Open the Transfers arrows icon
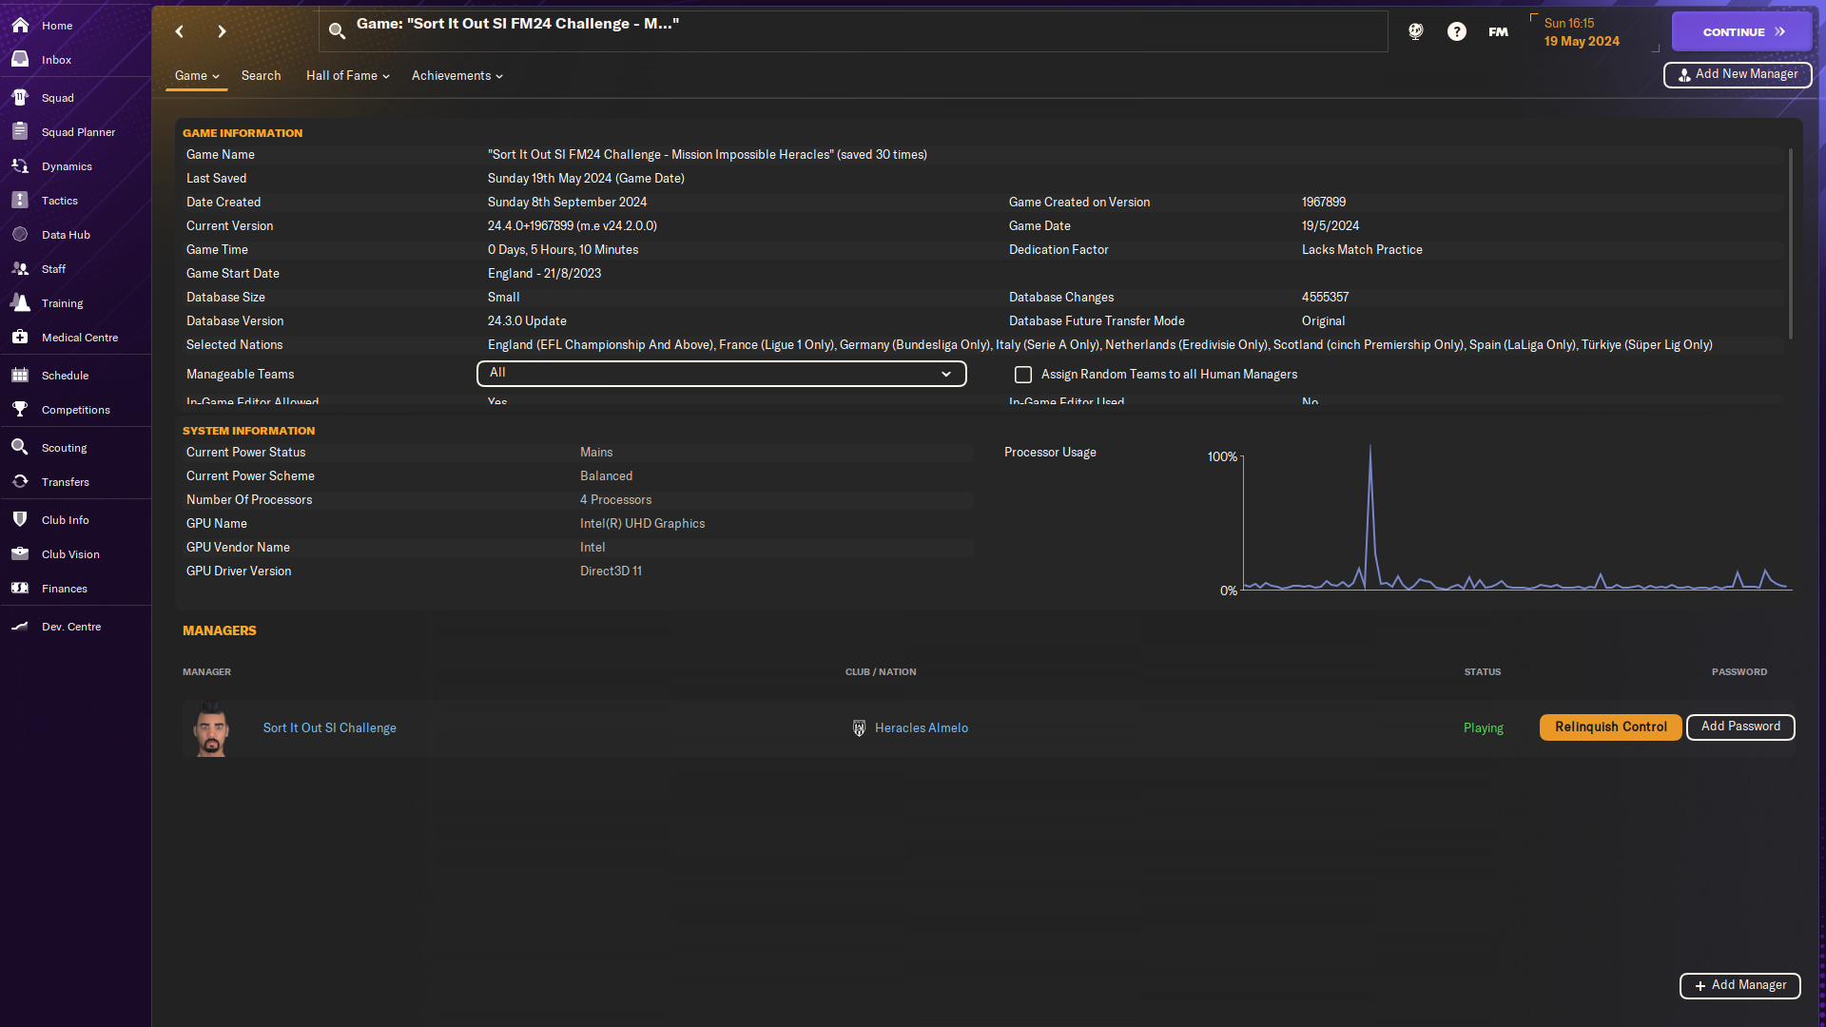 (20, 482)
